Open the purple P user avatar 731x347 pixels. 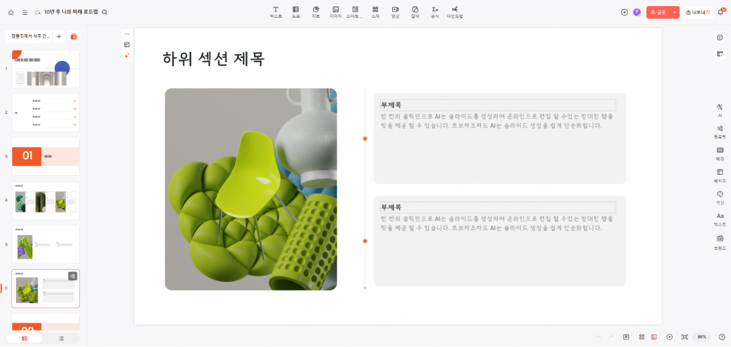point(637,12)
